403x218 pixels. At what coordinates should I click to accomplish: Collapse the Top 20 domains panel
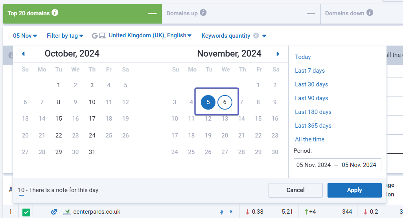(x=152, y=13)
